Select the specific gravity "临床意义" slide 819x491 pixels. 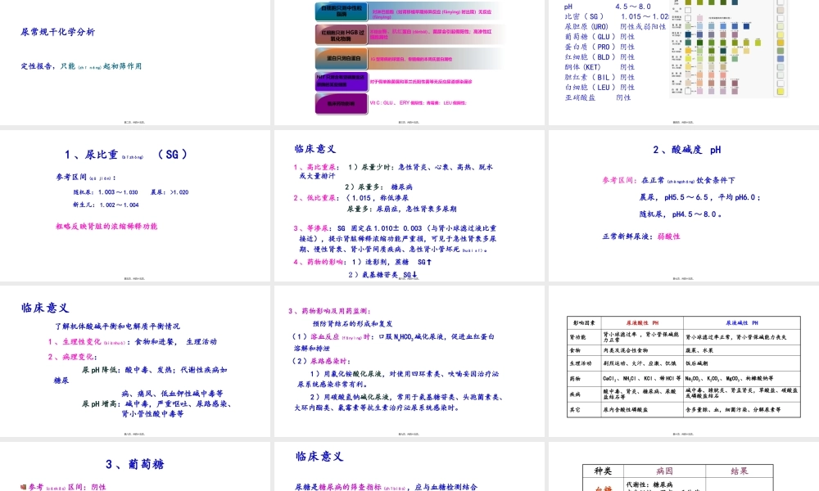pos(409,205)
